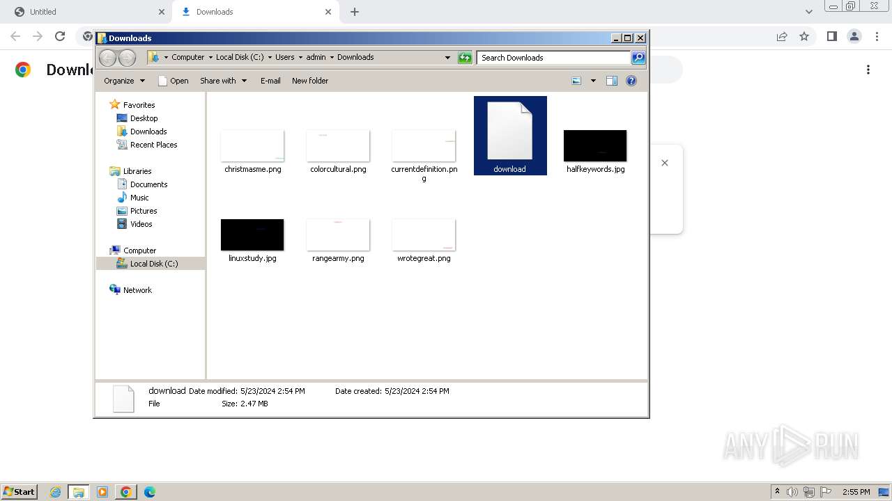Expand address bar history dropdown arrow
The width and height of the screenshot is (892, 501).
[447, 58]
